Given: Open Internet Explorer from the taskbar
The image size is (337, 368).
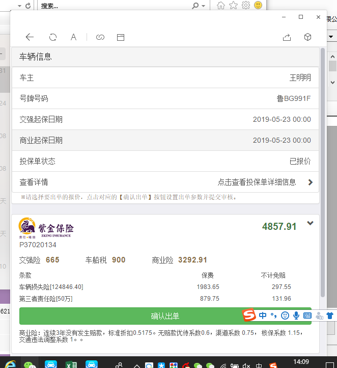Looking at the screenshot, I should pyautogui.click(x=10, y=364).
